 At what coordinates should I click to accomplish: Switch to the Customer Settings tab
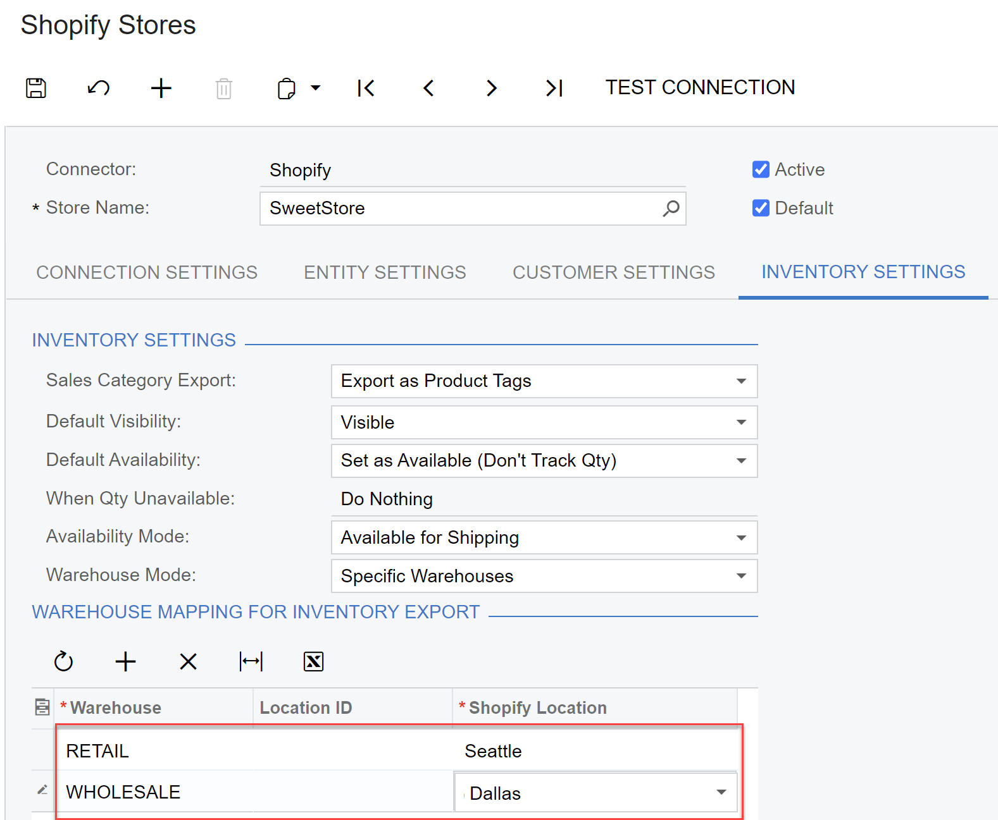pyautogui.click(x=614, y=272)
